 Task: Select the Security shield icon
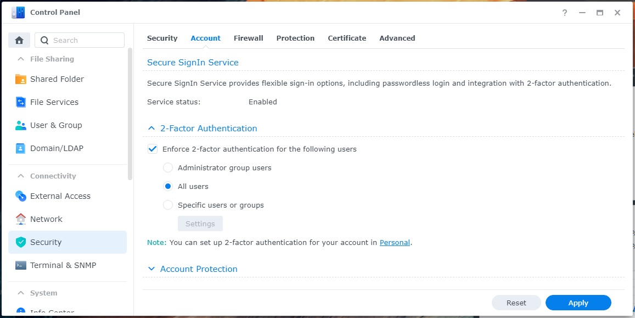click(x=21, y=242)
